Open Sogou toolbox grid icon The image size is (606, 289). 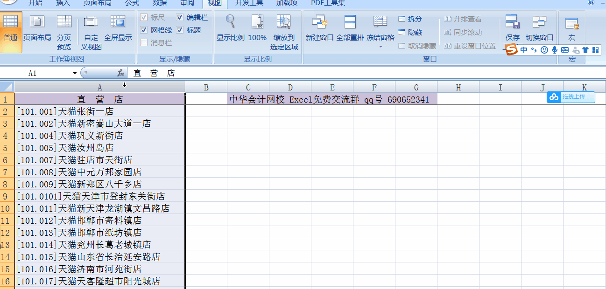595,50
